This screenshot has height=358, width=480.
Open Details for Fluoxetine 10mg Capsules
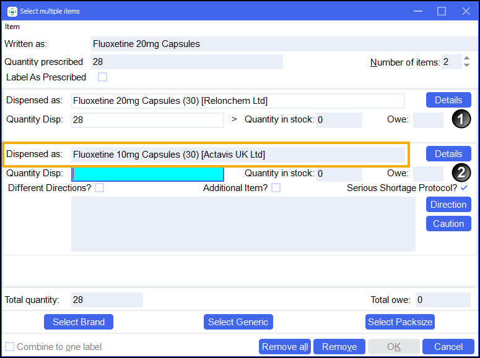pos(448,154)
